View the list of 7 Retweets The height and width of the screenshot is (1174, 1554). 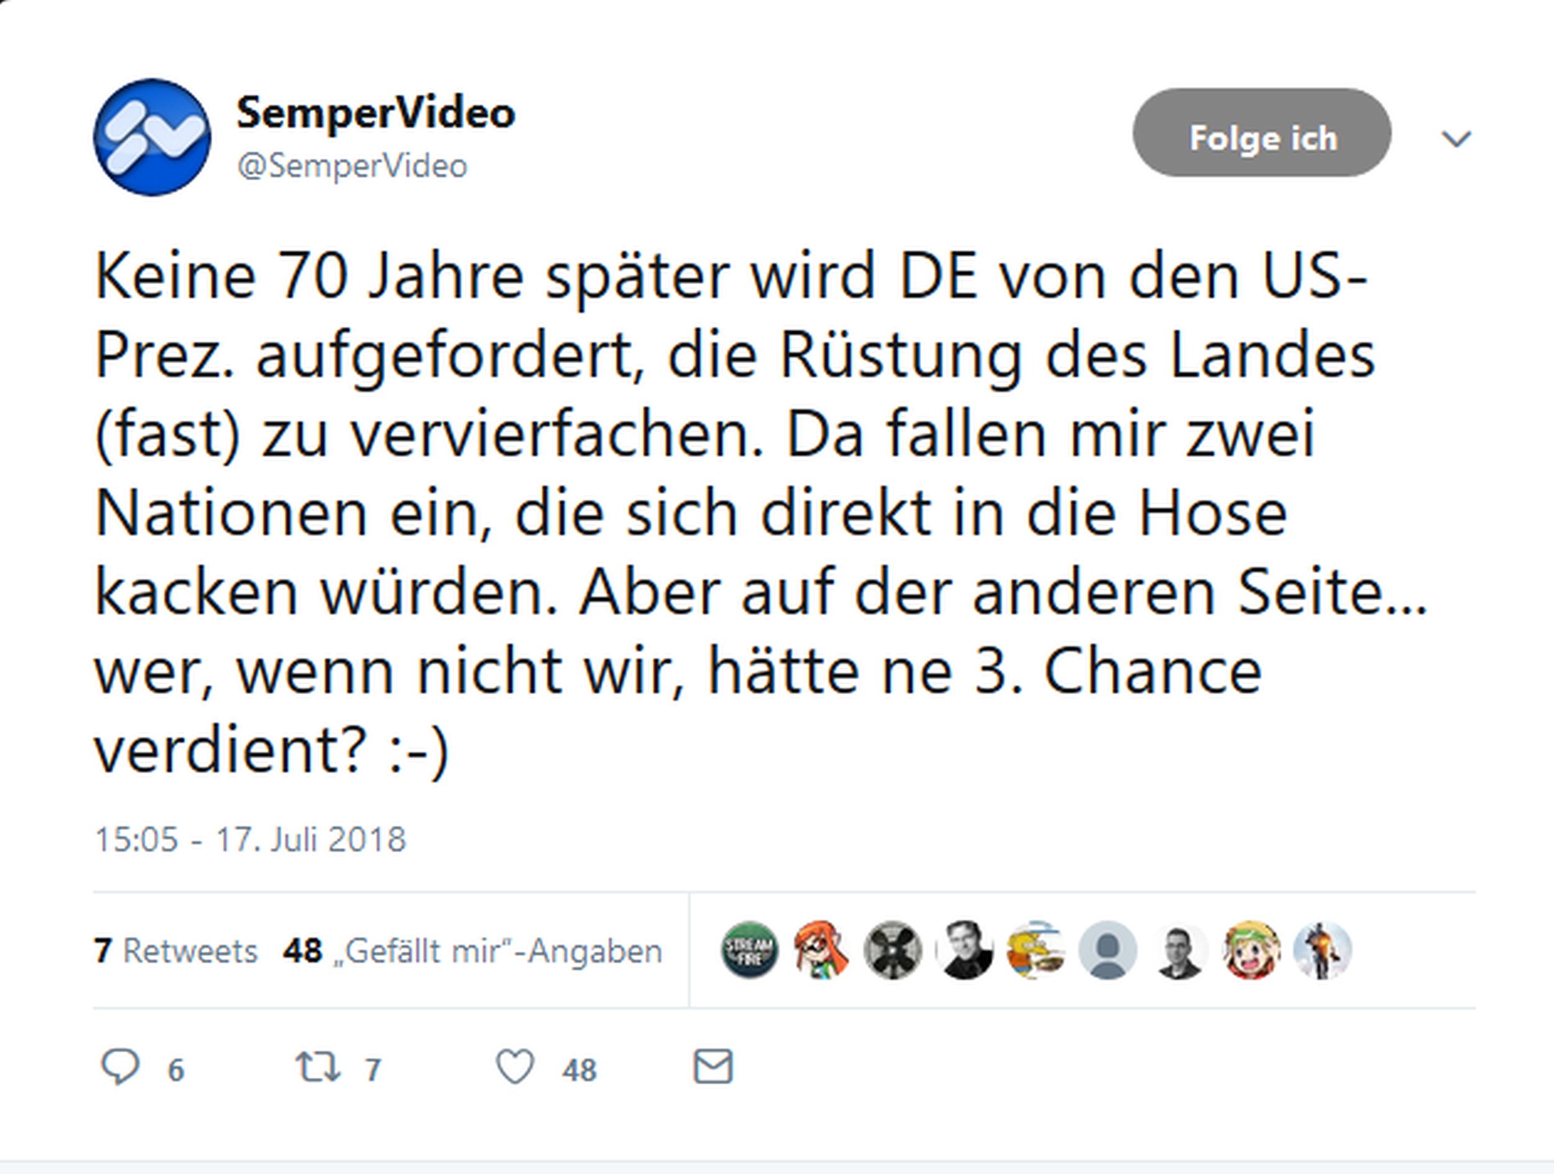pos(176,952)
